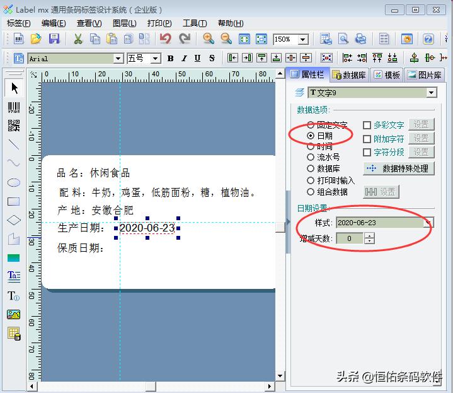Enable the 附加字符 checkbox

[367, 139]
